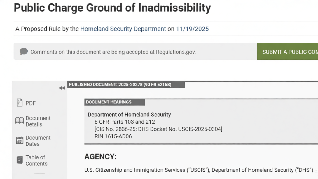
Task: Collapse the sidebar with the double-arrow icon
Action: coord(62,88)
